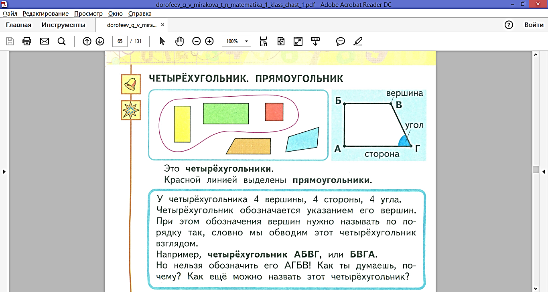
Task: Click the red square in the page
Action: (274, 112)
